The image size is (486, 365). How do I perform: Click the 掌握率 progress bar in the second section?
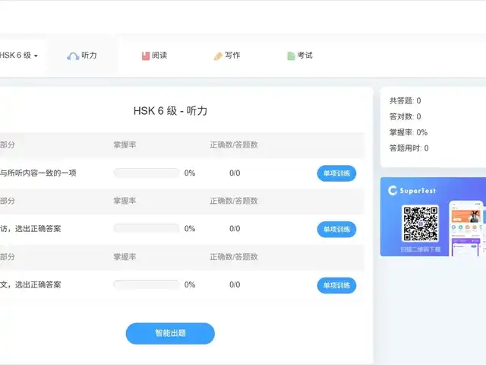click(x=146, y=229)
